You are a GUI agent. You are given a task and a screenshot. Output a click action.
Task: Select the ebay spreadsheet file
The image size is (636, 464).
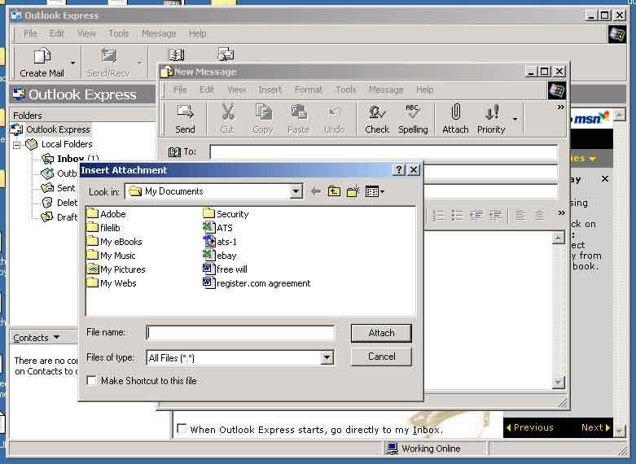pyautogui.click(x=219, y=255)
